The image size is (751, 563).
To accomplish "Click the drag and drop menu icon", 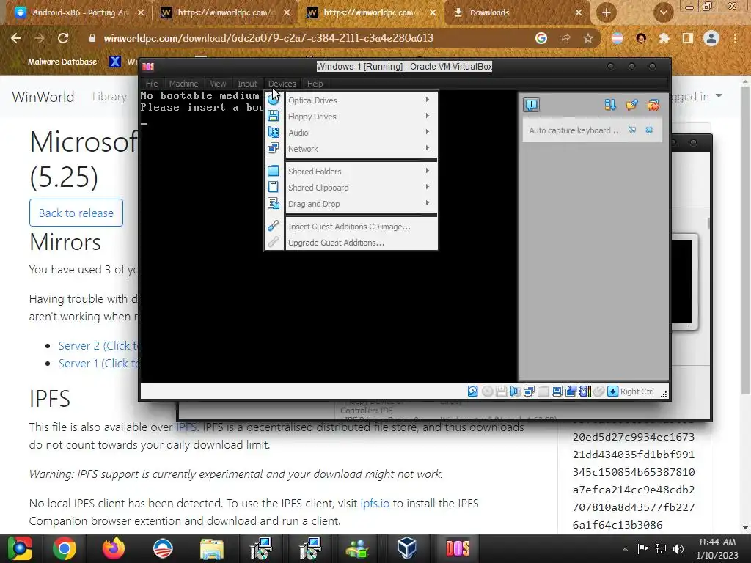I will (274, 204).
